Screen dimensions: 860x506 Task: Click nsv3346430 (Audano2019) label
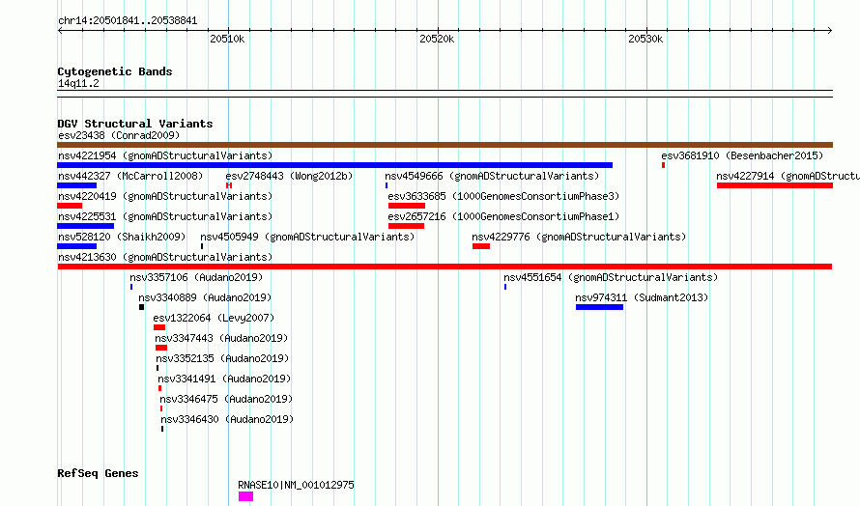[x=227, y=419]
